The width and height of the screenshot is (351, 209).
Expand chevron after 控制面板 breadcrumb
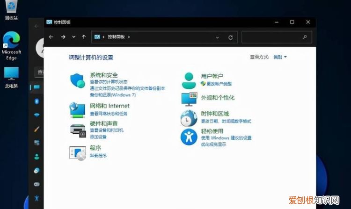(x=129, y=37)
